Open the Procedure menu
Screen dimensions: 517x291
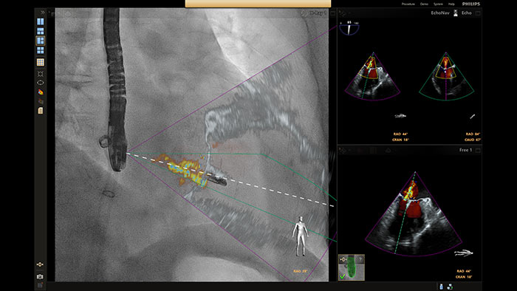[408, 4]
